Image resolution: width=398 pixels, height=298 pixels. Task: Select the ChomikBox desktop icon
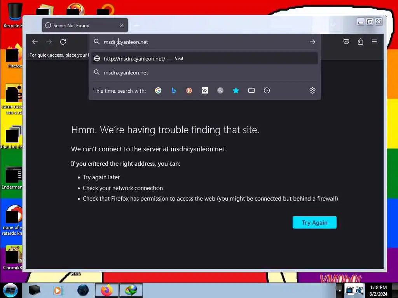13,258
